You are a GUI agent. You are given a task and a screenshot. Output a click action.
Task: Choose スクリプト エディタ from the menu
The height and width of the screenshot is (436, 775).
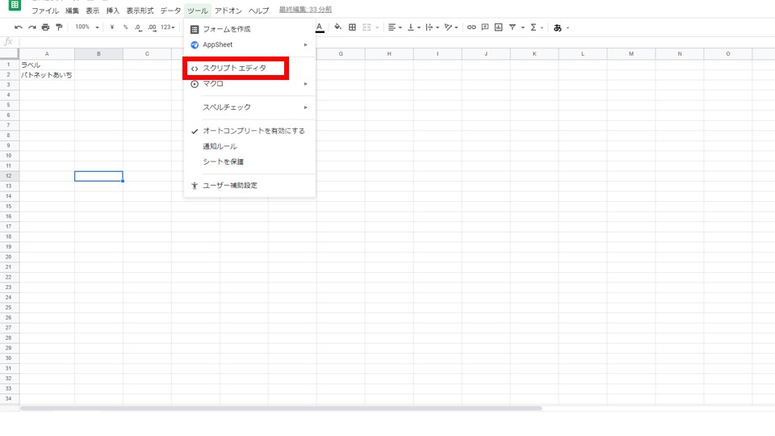point(234,68)
